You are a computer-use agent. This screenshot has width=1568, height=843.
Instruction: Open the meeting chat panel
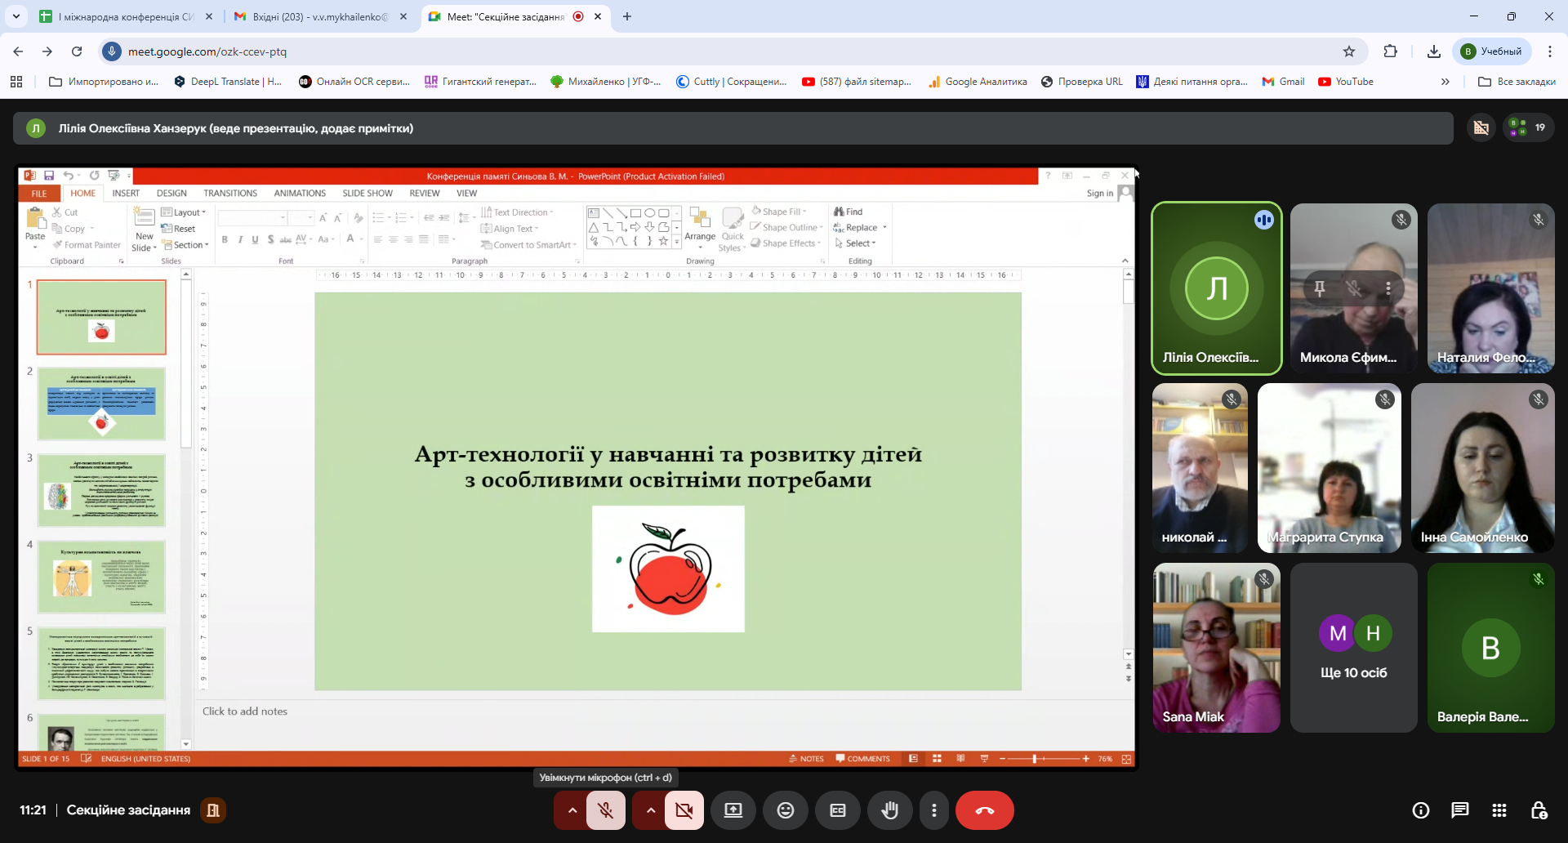click(x=1459, y=810)
